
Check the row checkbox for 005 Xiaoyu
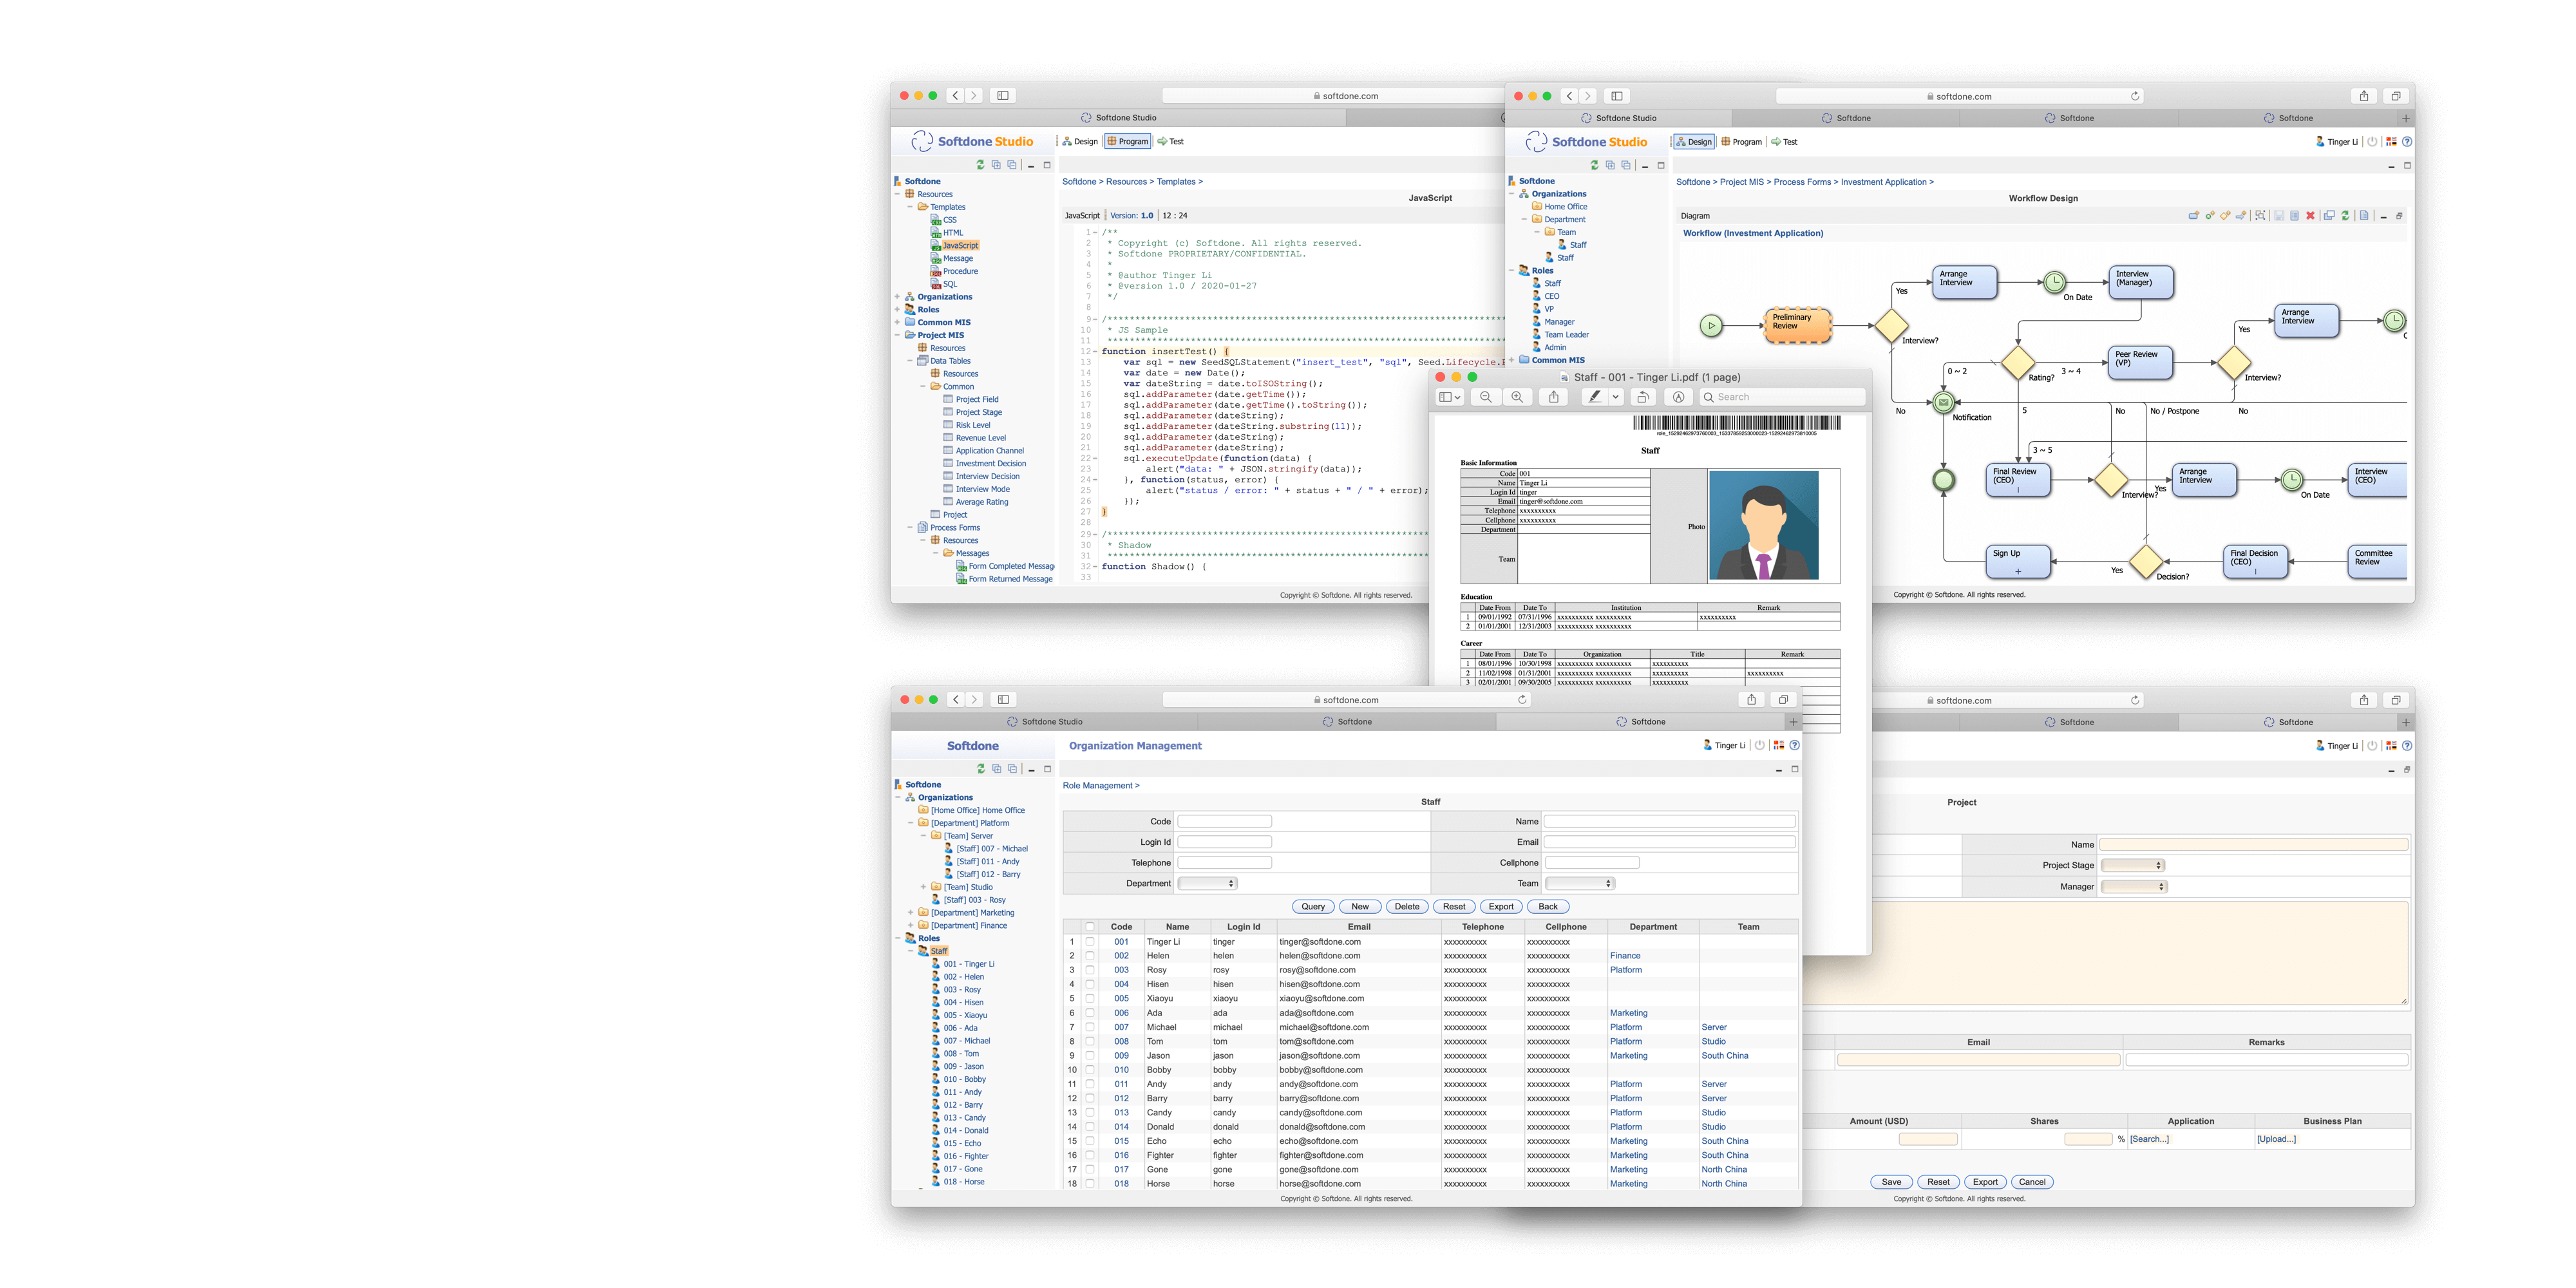click(x=1090, y=999)
